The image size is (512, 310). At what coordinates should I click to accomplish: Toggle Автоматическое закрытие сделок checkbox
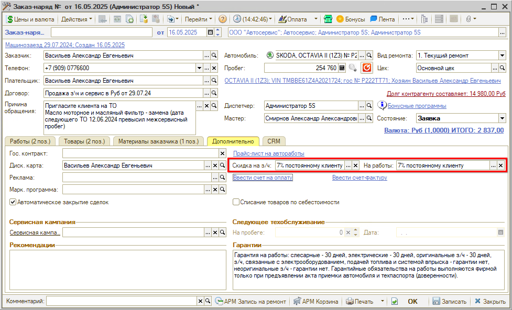point(13,202)
